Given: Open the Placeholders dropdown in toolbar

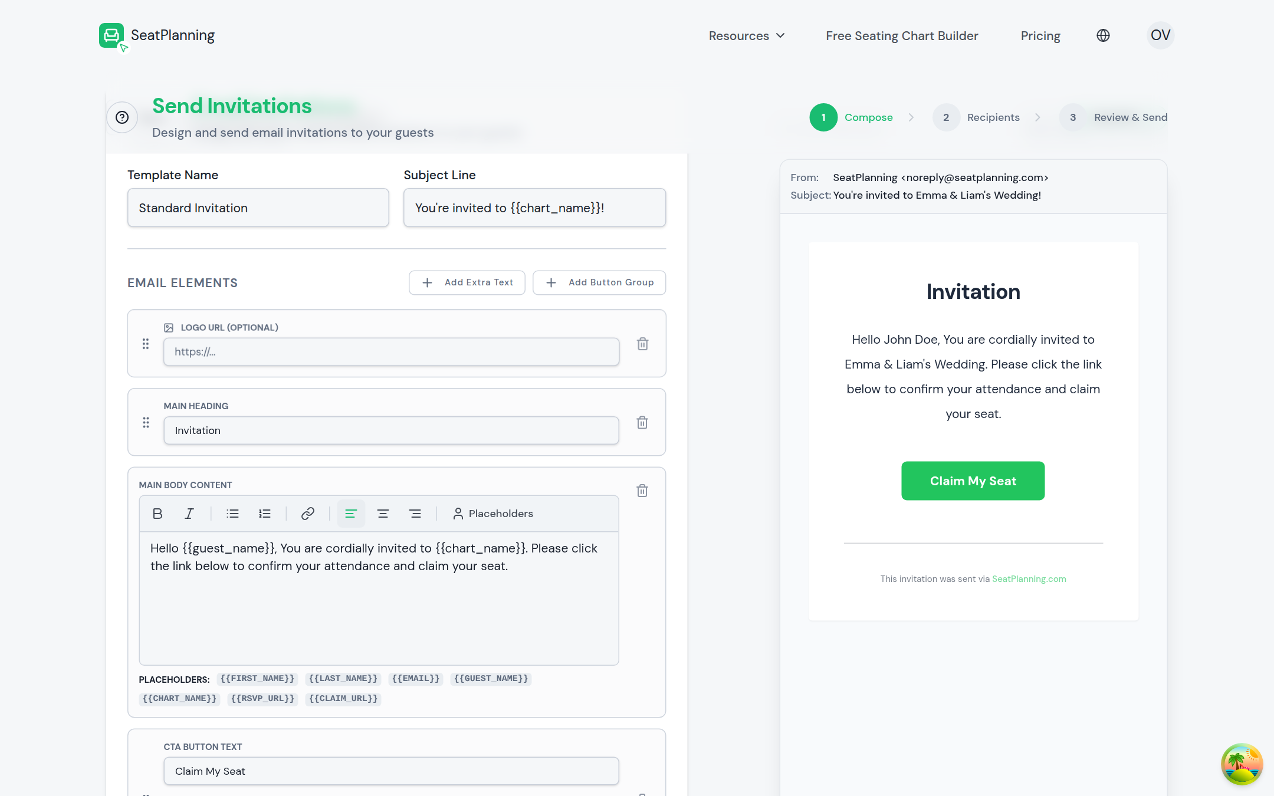Looking at the screenshot, I should coord(493,514).
